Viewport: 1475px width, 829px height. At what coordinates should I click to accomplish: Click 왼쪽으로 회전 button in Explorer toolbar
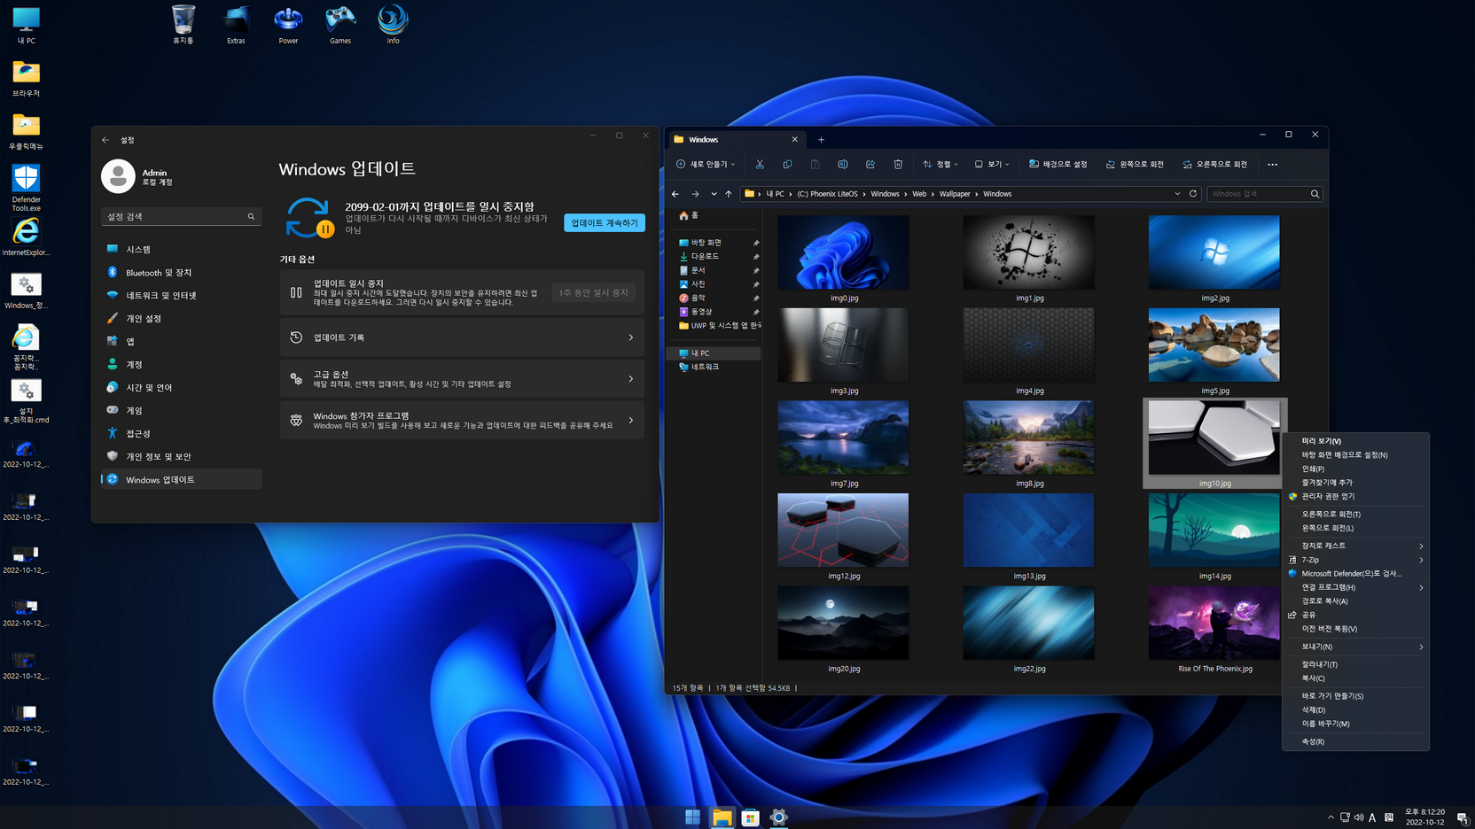(1135, 164)
